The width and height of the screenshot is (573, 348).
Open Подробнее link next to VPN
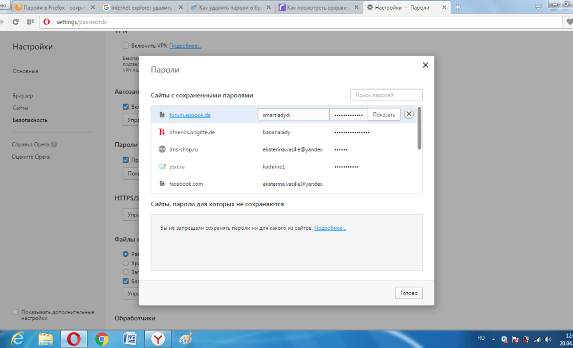(185, 46)
